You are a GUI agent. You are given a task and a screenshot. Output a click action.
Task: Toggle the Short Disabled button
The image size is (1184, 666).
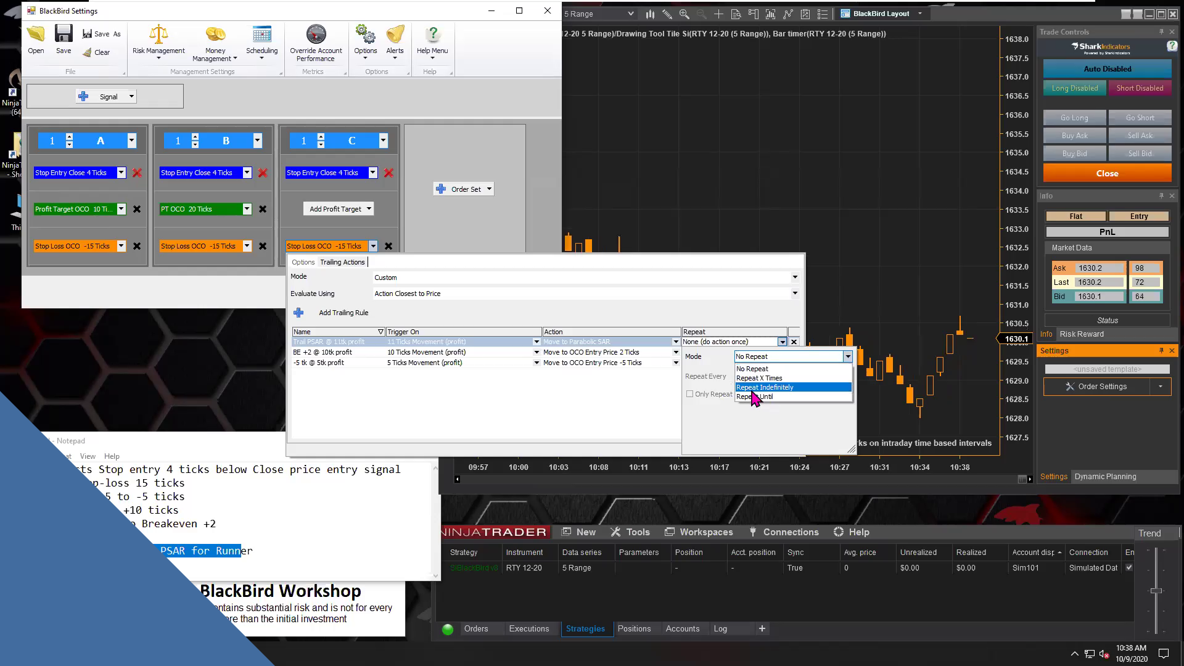[x=1140, y=88]
